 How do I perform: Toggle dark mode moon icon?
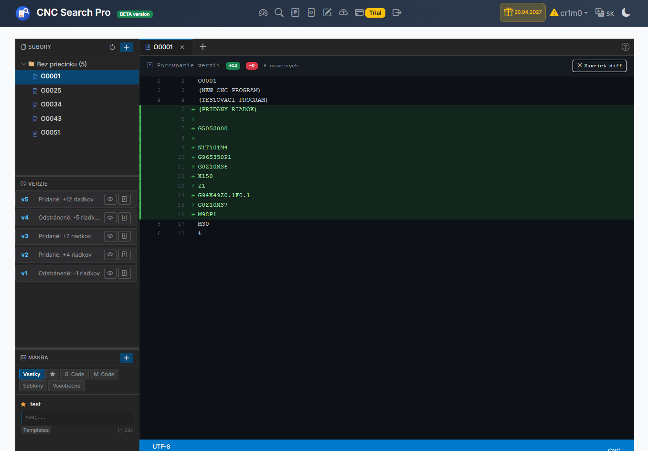626,13
